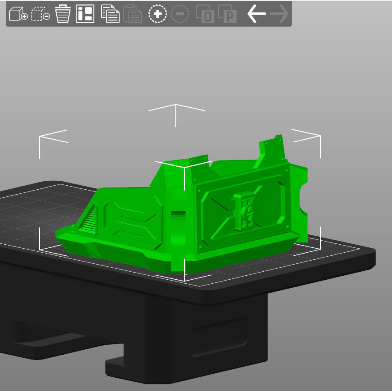Undo with the left arrow icon
392x391 pixels.
pyautogui.click(x=256, y=14)
